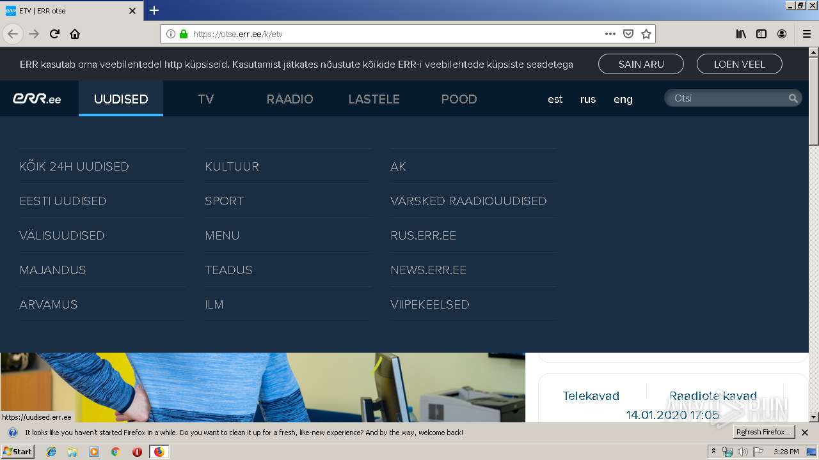Click LOEN VEEL to read more

[x=739, y=64]
